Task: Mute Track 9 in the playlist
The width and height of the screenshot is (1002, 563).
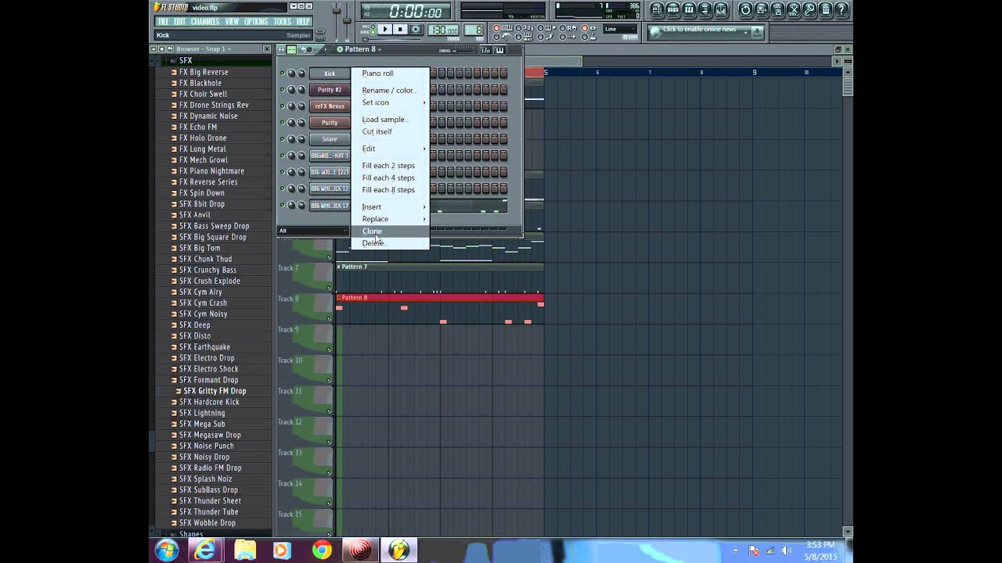Action: tap(329, 350)
